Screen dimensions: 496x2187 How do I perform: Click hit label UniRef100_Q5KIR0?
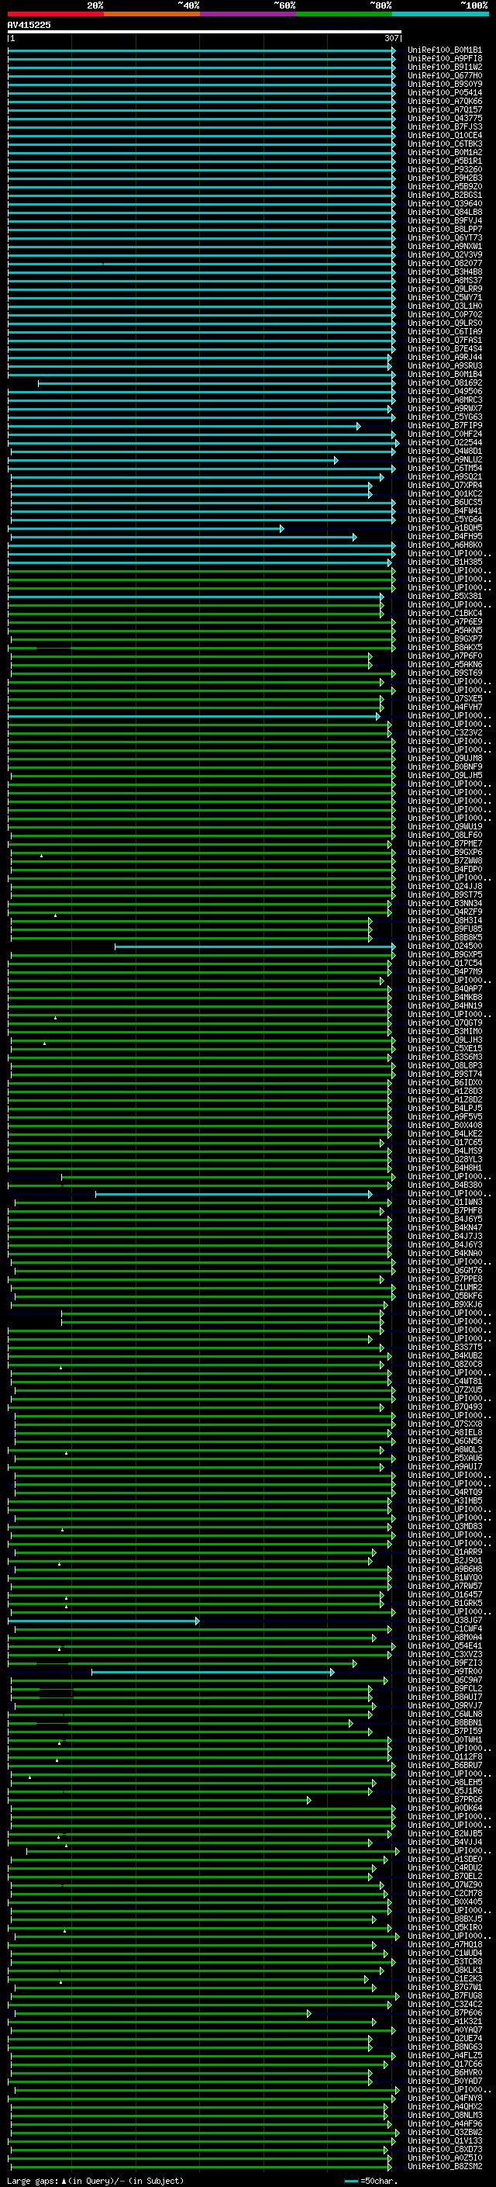coord(444,1927)
